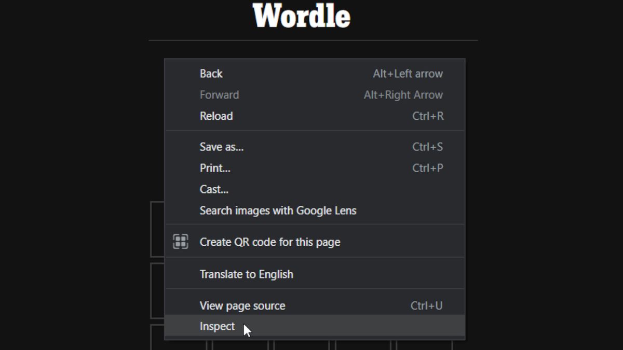
Task: View the page source
Action: (242, 305)
